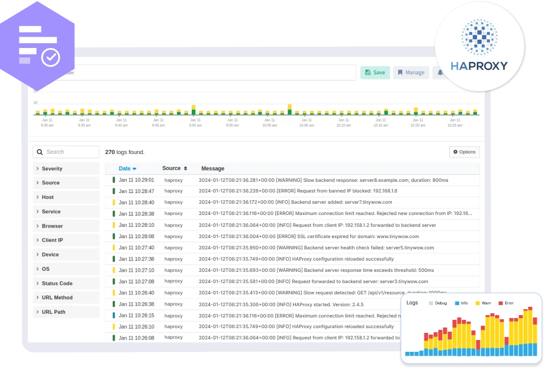Viewport: 545px width, 369px height.
Task: Open the Options gear button
Action: click(464, 152)
